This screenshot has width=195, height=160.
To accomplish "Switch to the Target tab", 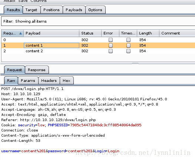I will [x=32, y=10].
